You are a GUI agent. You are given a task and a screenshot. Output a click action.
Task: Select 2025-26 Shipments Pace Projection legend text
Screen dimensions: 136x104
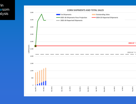(x=74, y=18)
